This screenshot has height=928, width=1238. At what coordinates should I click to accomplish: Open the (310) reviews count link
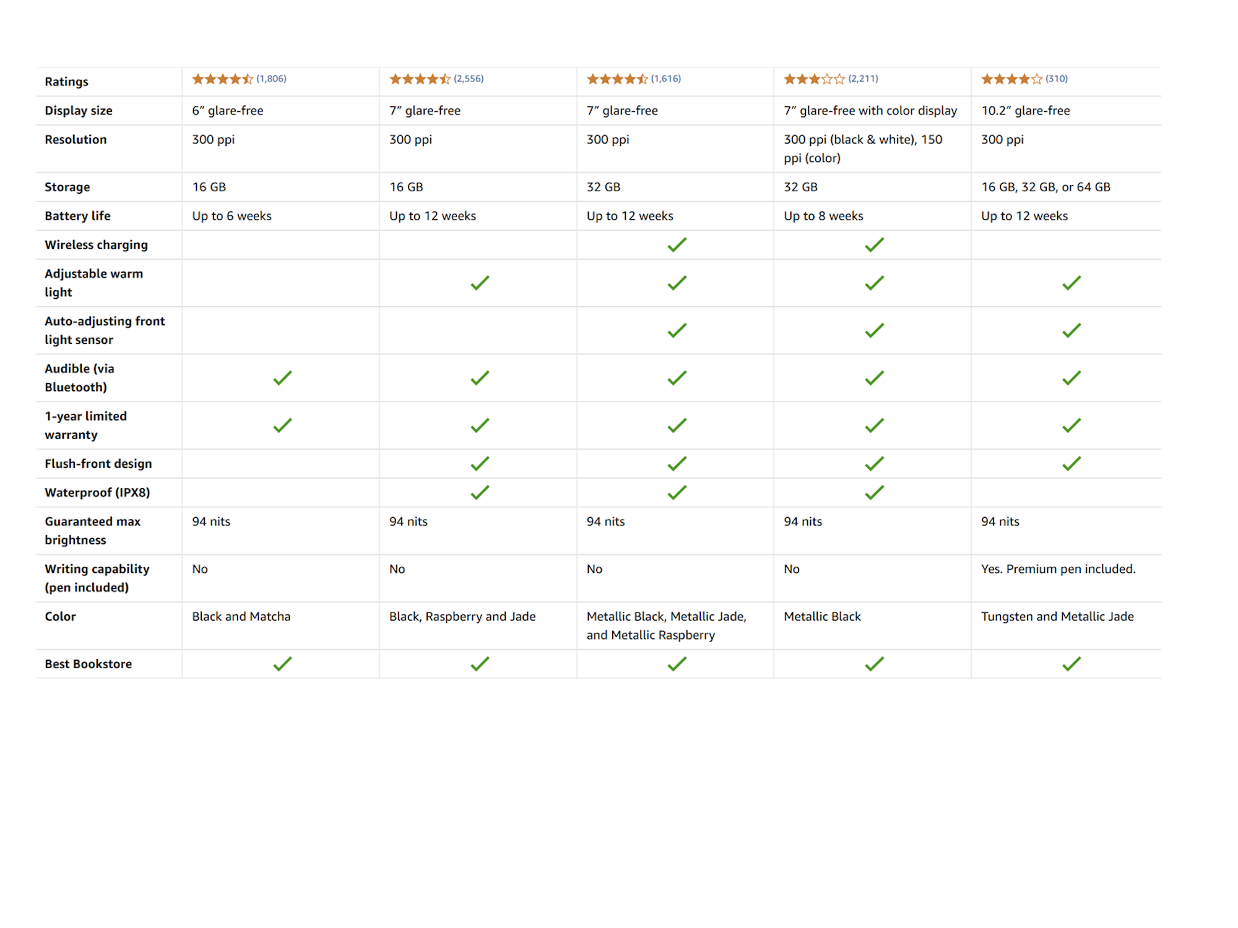[1057, 79]
